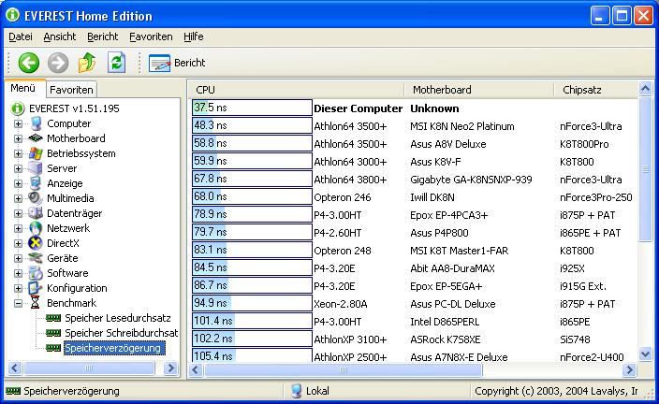This screenshot has height=404, width=659.
Task: Open the Hilfe menu
Action: click(x=194, y=37)
